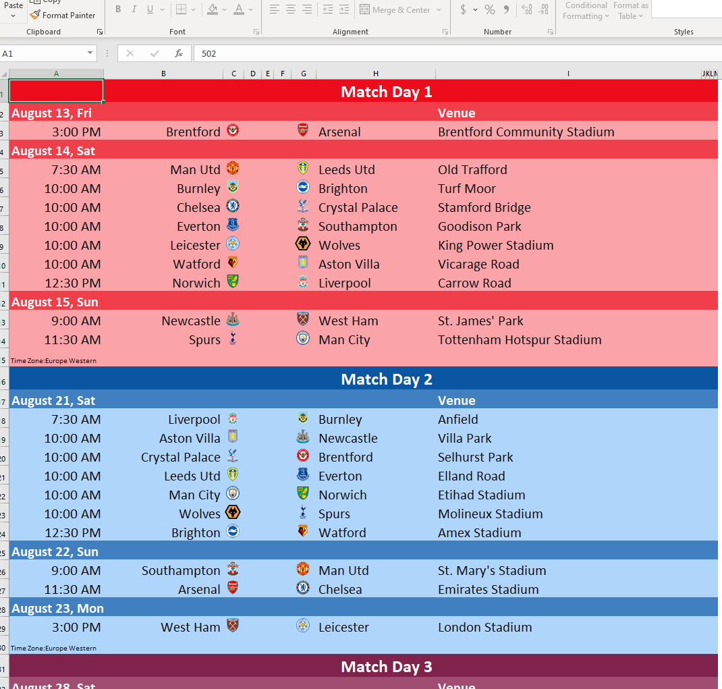The height and width of the screenshot is (689, 722).
Task: Expand the Underline style dropdown arrow
Action: point(162,9)
